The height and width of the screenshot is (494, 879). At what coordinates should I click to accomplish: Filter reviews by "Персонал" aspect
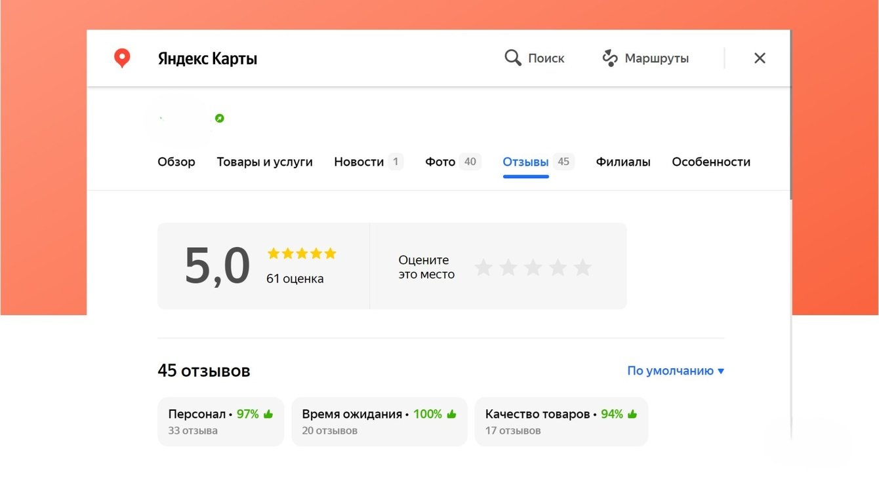click(x=220, y=421)
